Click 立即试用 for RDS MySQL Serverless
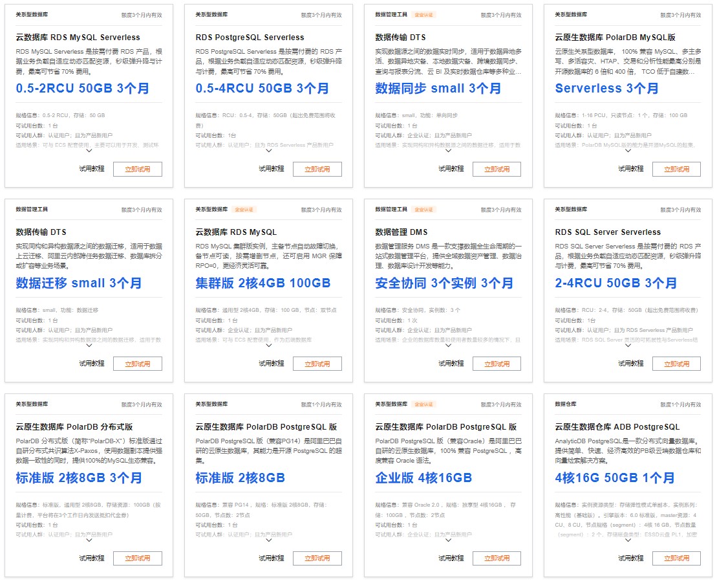The image size is (717, 583). 138,169
